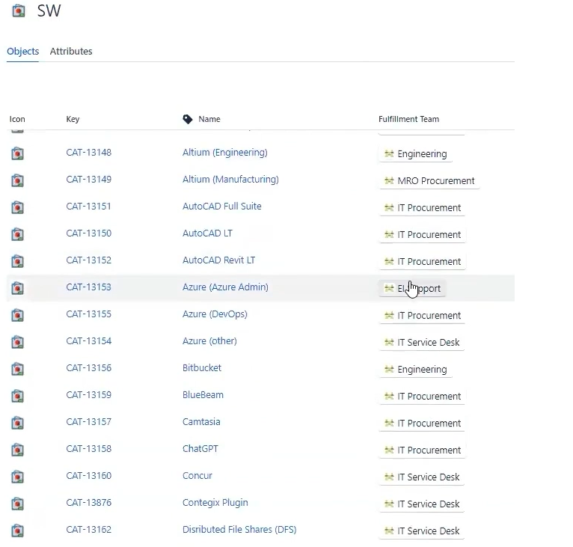Open key link CAT-13148

point(89,153)
